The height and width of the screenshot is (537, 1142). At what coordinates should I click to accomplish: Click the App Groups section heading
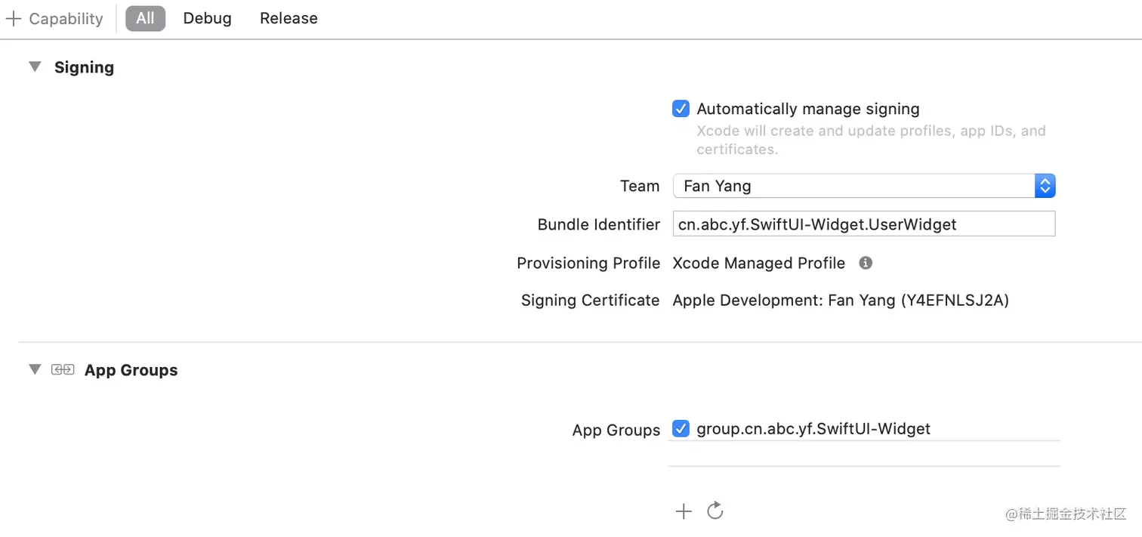pyautogui.click(x=131, y=370)
